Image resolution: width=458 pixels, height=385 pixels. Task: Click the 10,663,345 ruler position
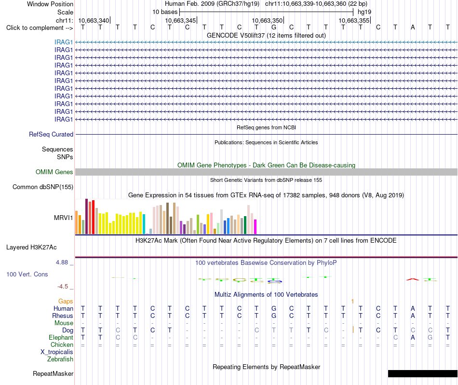click(x=180, y=20)
